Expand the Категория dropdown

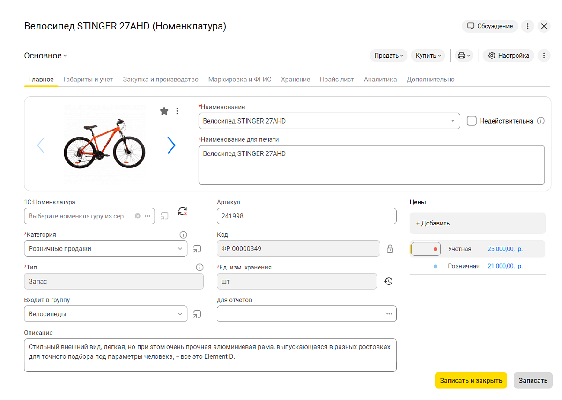point(180,249)
